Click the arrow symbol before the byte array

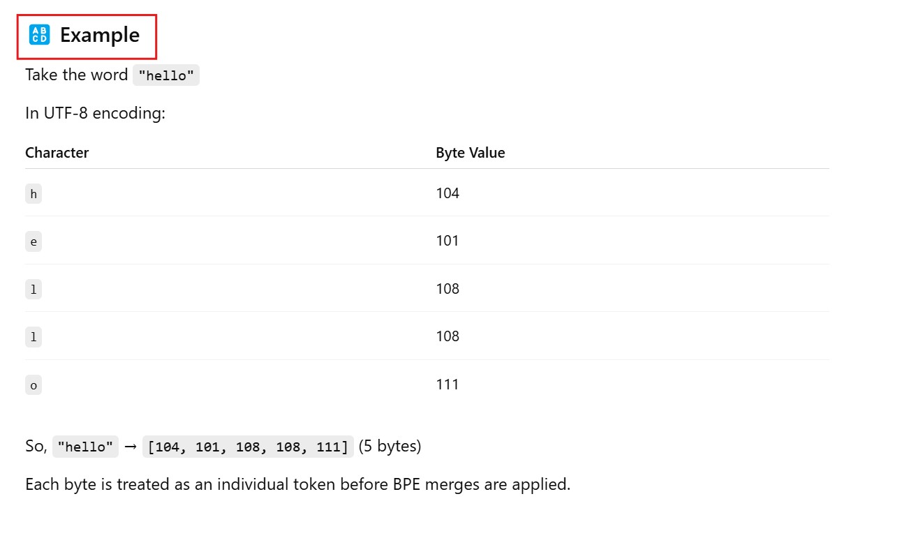pos(130,447)
